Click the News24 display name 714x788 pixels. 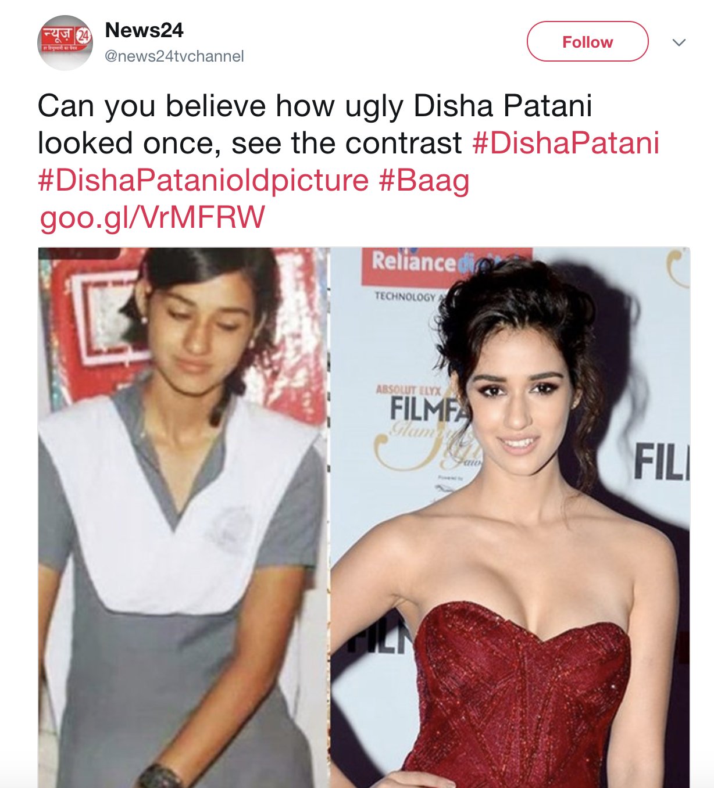click(x=144, y=30)
